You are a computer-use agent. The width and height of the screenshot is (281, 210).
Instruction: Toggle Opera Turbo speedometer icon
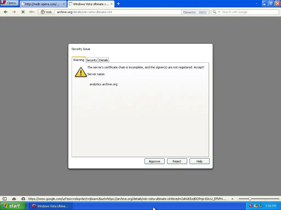(x=23, y=199)
